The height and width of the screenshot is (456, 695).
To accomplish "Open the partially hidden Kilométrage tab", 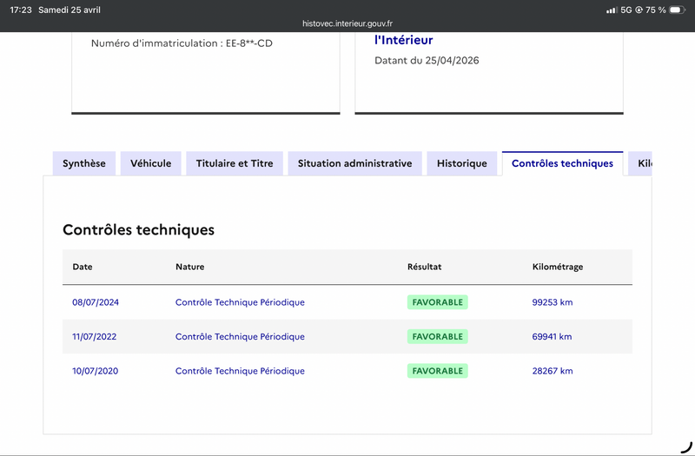I will [x=643, y=163].
